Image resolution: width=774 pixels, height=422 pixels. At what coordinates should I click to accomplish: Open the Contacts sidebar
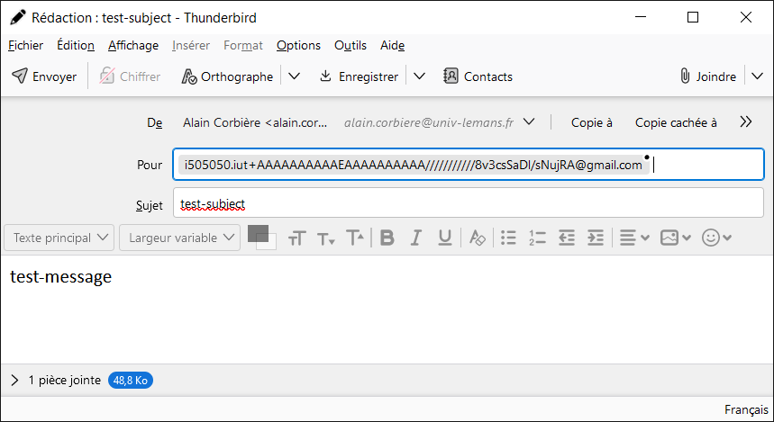478,76
